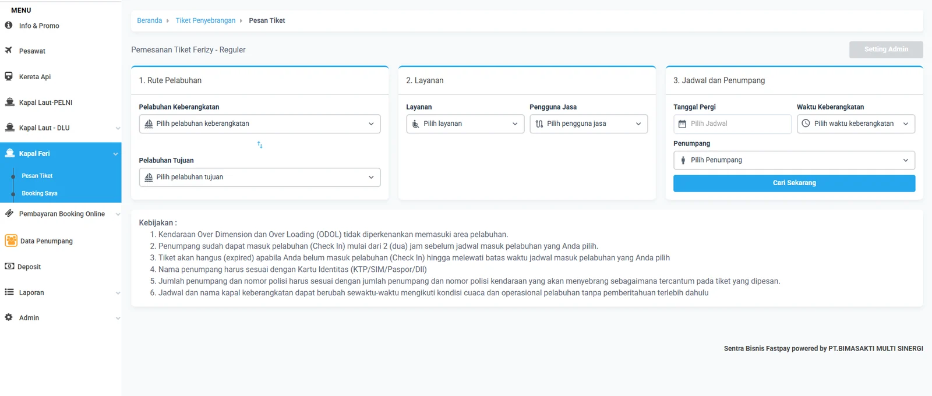Screen dimensions: 932x396
Task: Click the boat icon in Pelabuhan Tujuan field
Action: [149, 177]
